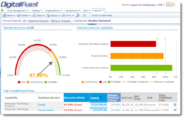
Task: Sort by the Capability column header
Action: coord(11,98)
